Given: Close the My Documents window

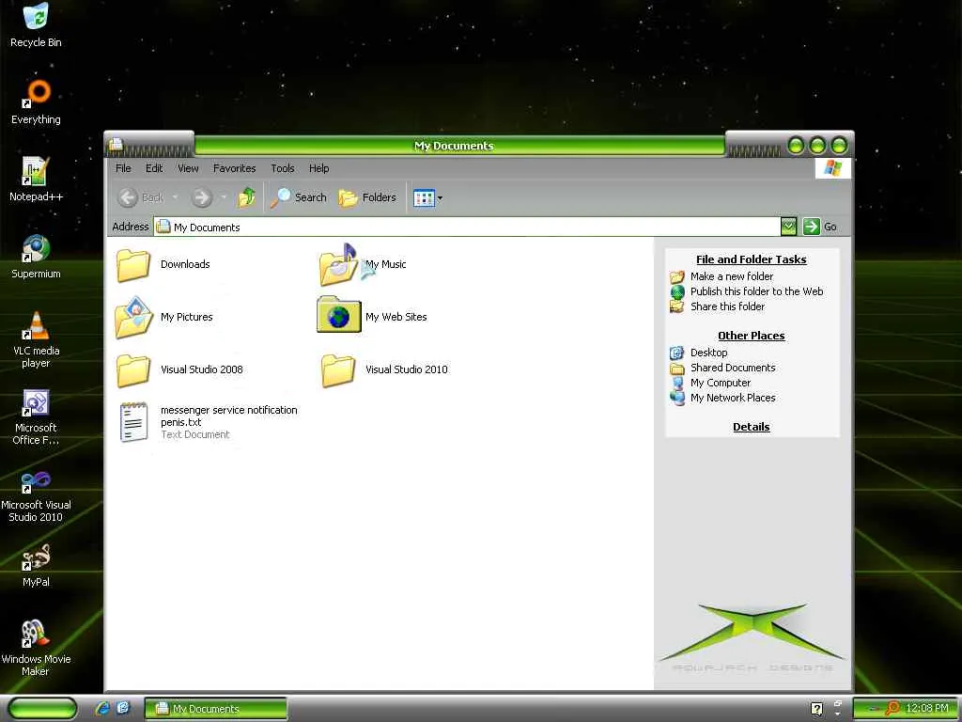Looking at the screenshot, I should pyautogui.click(x=839, y=146).
